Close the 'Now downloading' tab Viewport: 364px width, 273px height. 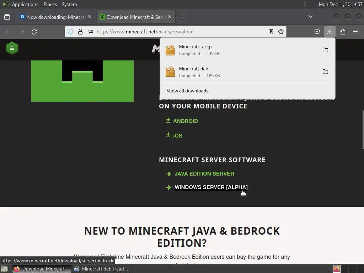90,17
